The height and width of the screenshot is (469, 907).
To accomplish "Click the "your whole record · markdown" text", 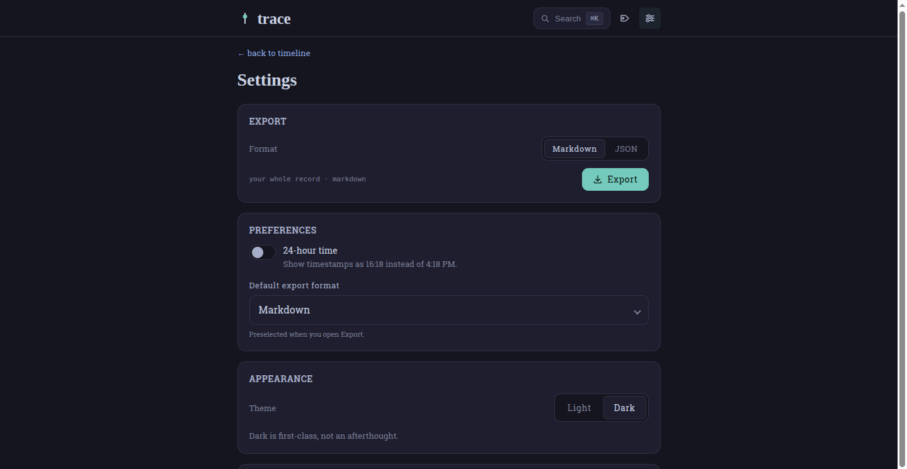I will [307, 179].
